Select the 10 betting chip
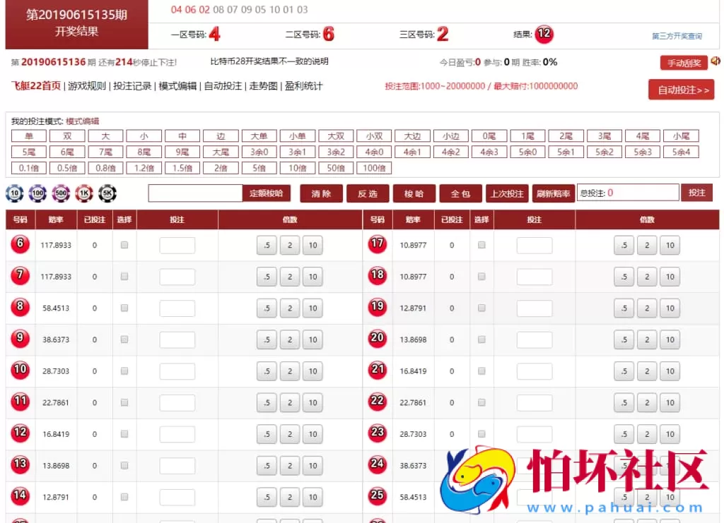Image resolution: width=724 pixels, height=523 pixels. point(14,193)
